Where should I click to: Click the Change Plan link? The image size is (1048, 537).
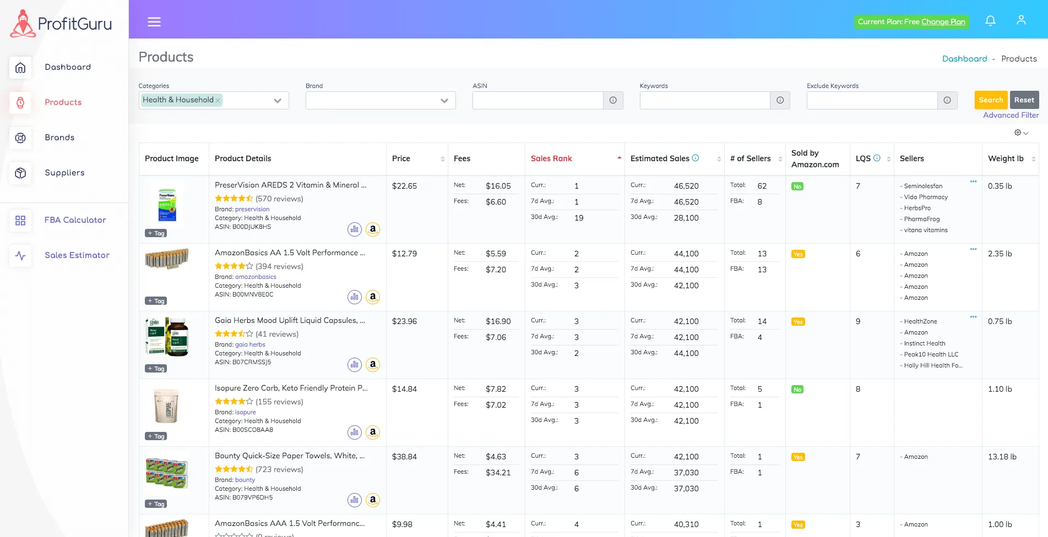coord(943,22)
